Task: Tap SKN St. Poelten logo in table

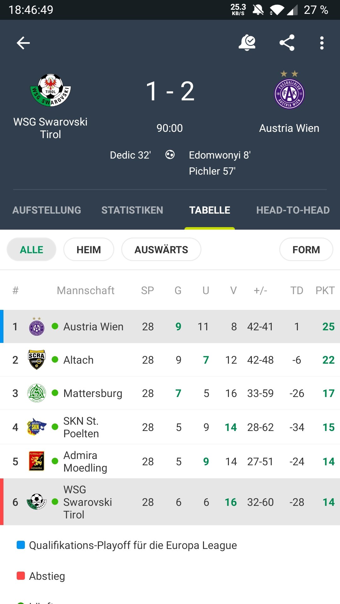Action: point(37,427)
